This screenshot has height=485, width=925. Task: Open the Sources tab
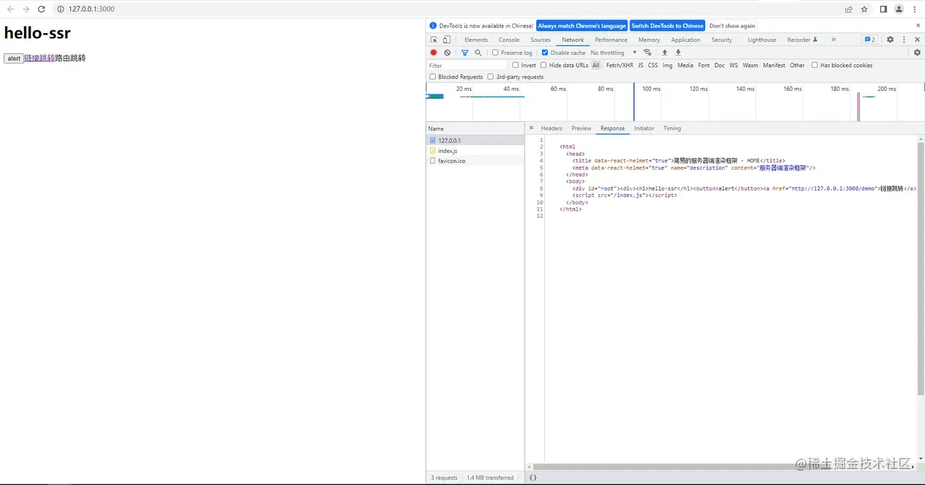coord(541,40)
